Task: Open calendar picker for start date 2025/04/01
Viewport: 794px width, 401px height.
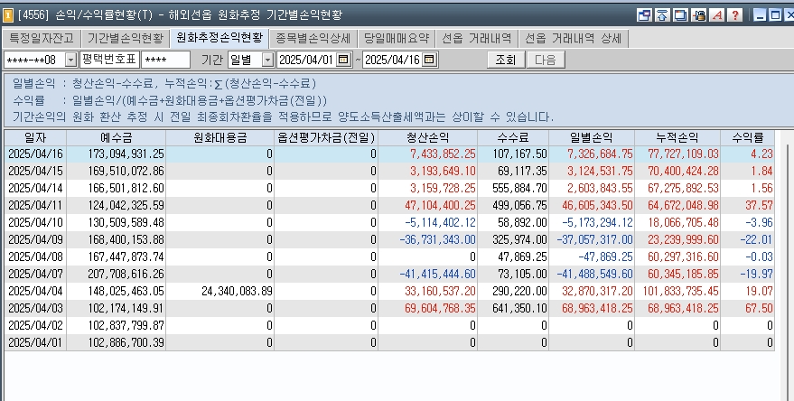Action: point(343,60)
